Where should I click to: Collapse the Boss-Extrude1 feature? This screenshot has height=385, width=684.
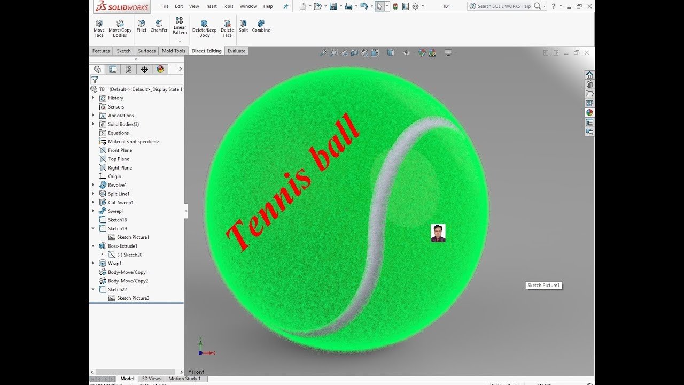tap(93, 246)
